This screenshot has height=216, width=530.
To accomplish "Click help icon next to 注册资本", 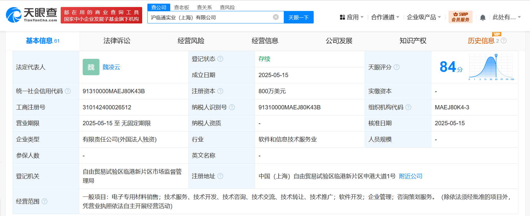I will click(x=220, y=91).
